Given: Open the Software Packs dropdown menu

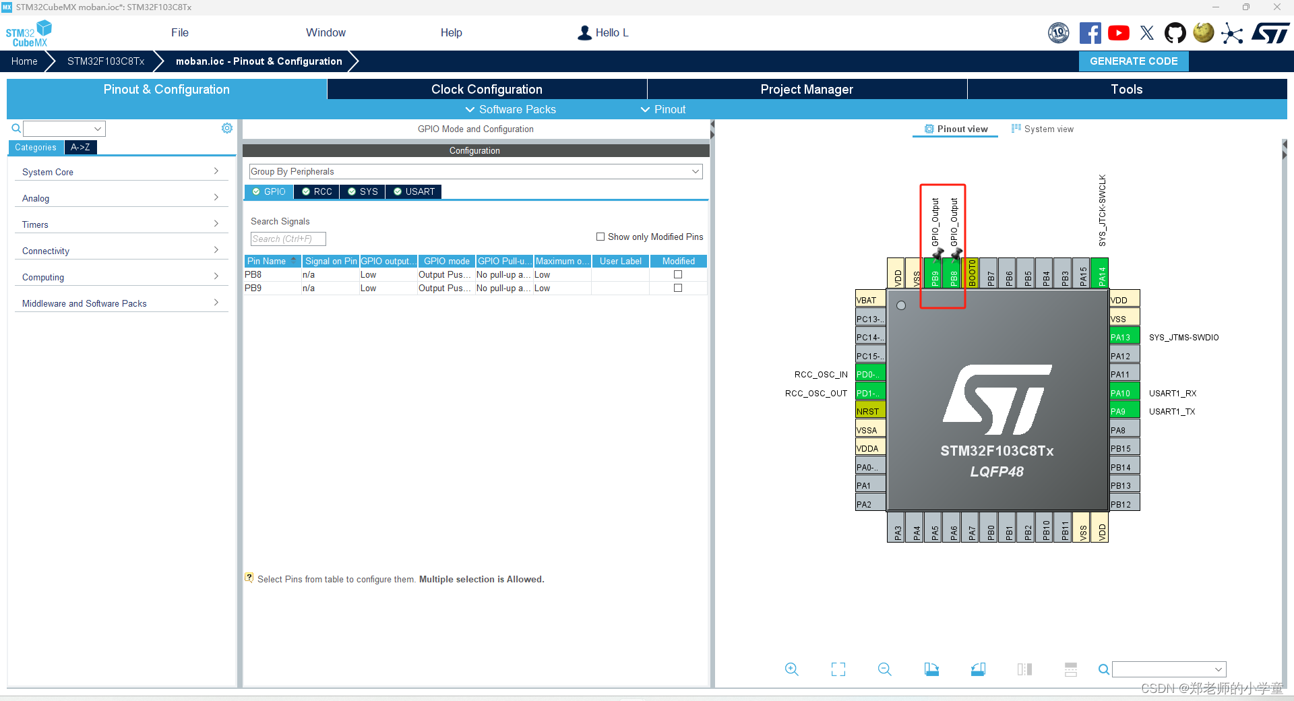Looking at the screenshot, I should click(x=510, y=109).
